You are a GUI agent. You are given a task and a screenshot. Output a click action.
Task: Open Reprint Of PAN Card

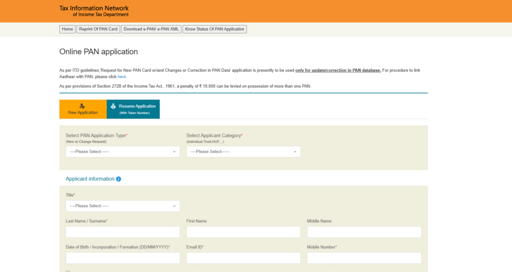tap(98, 29)
